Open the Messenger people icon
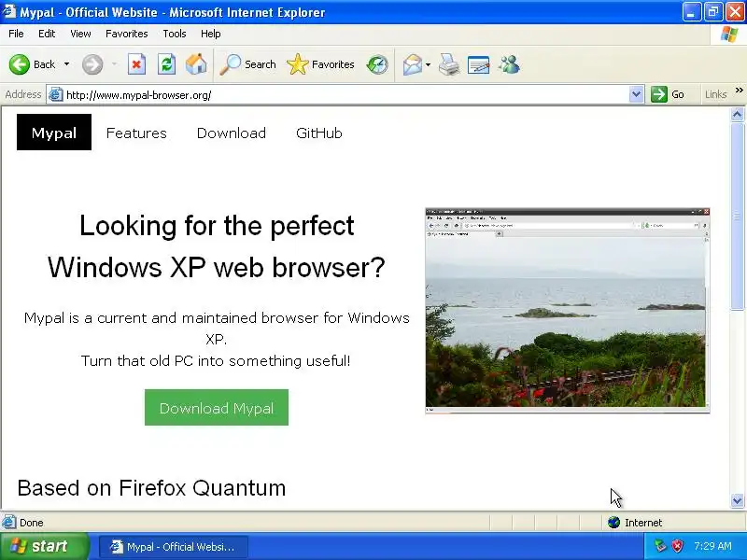747x560 pixels. (509, 64)
